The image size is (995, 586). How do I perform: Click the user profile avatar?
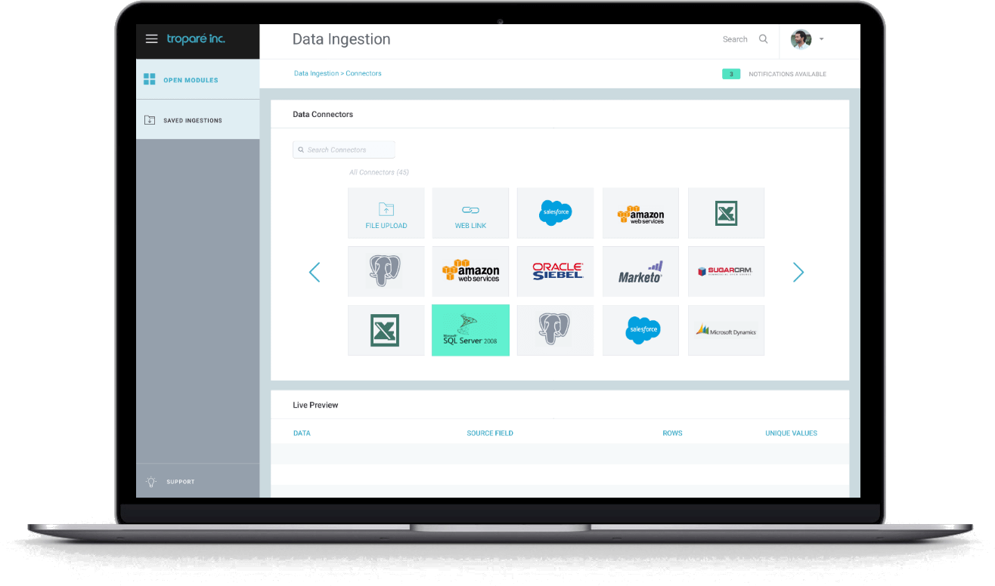click(x=801, y=39)
